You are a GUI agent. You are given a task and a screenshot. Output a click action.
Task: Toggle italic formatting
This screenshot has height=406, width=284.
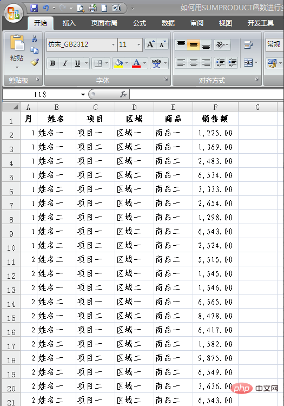pyautogui.click(x=65, y=63)
